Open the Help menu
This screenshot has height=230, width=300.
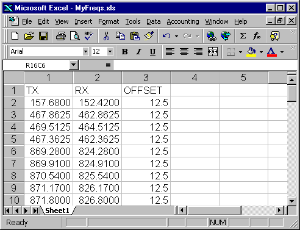241,21
